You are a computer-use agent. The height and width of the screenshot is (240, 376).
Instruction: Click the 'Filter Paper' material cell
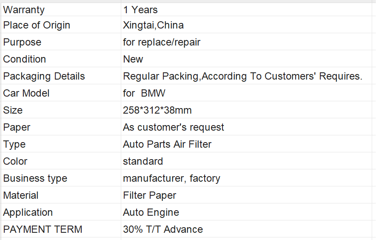247,195
